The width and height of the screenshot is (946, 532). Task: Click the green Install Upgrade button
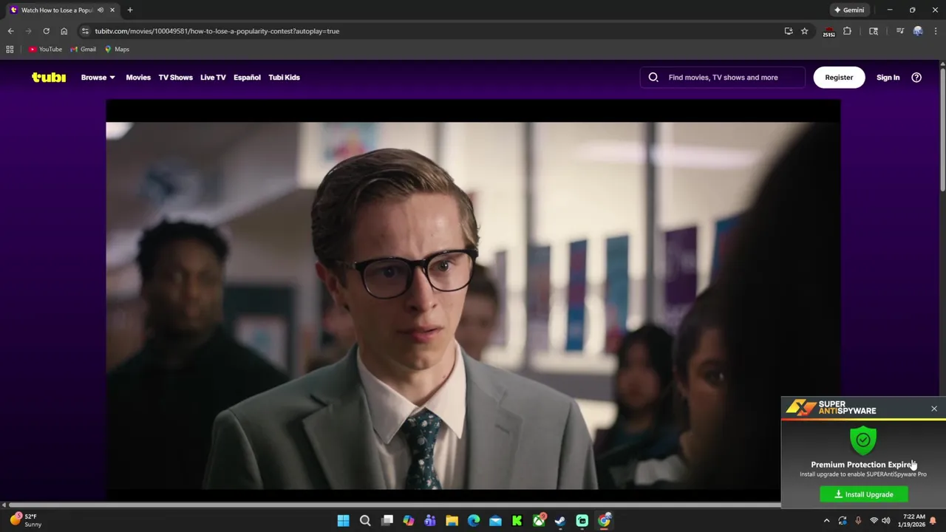863,494
